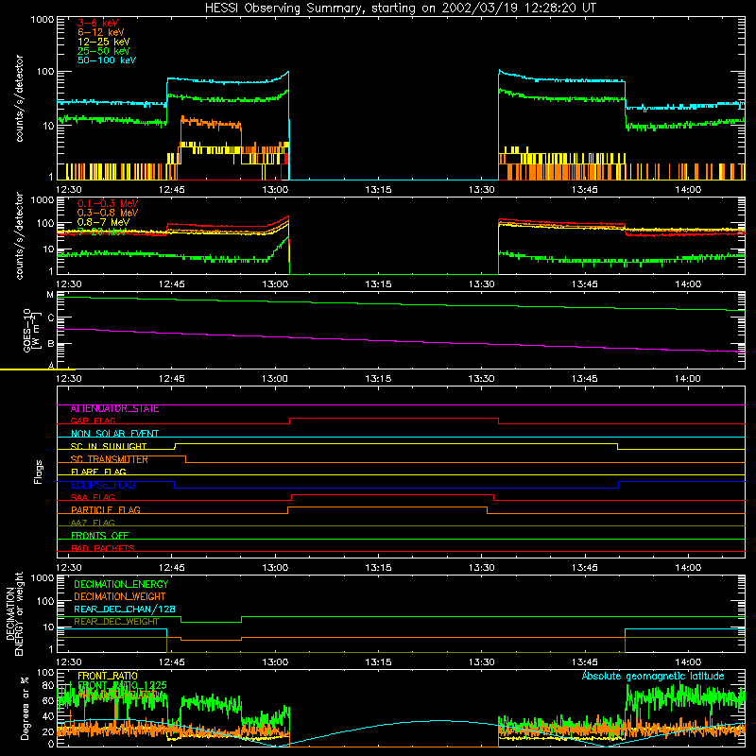
Task: Click the REAR_DEC_CHAN/128 legend label
Action: point(125,610)
